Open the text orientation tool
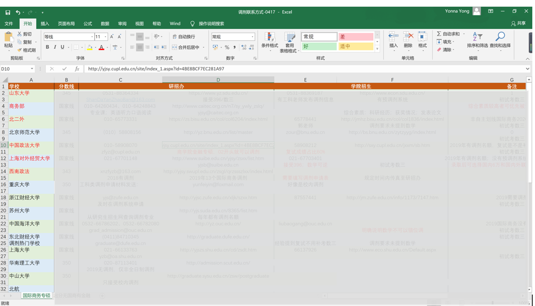 click(157, 37)
